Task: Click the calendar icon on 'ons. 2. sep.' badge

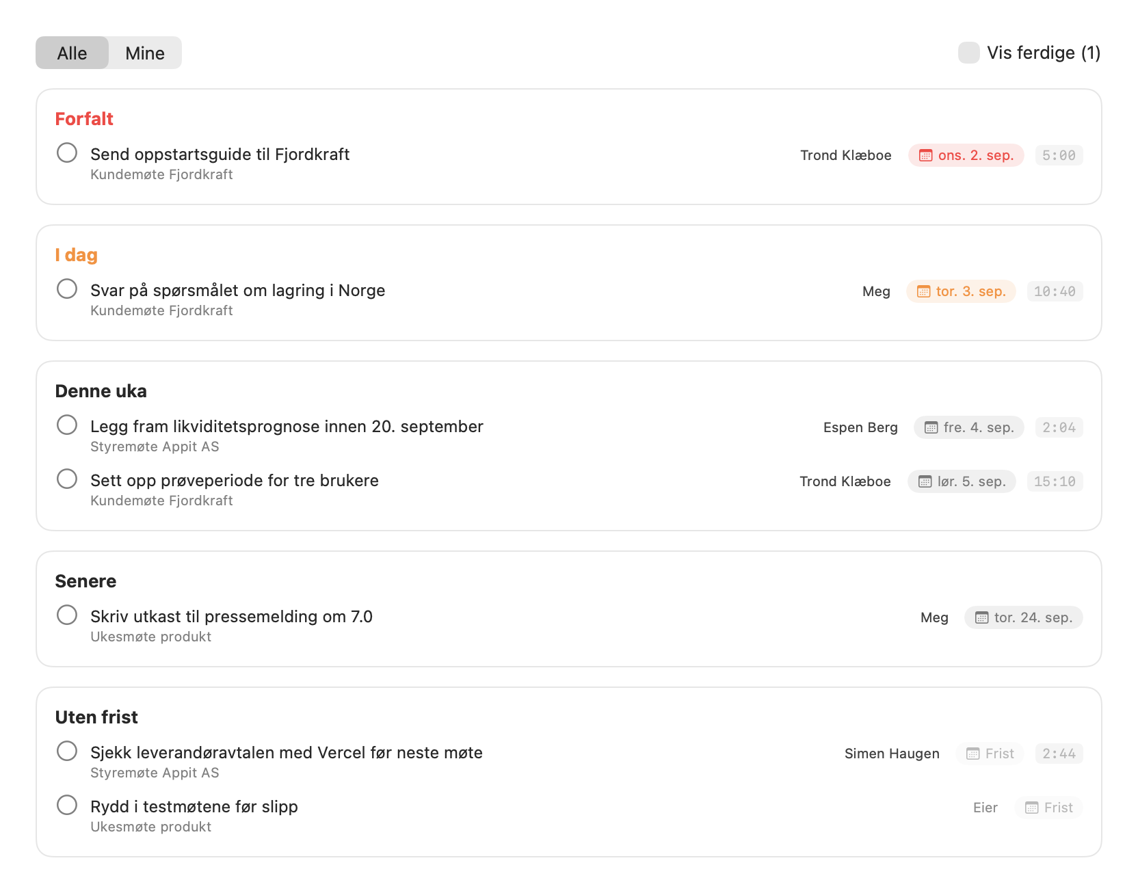Action: point(925,155)
